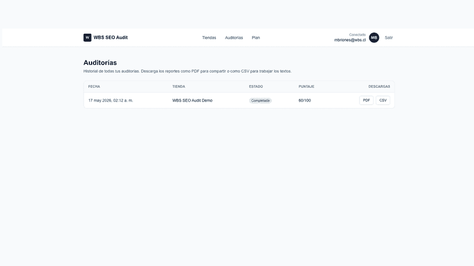Click the mbriones@wbs.cl email
This screenshot has height=266, width=474.
350,40
